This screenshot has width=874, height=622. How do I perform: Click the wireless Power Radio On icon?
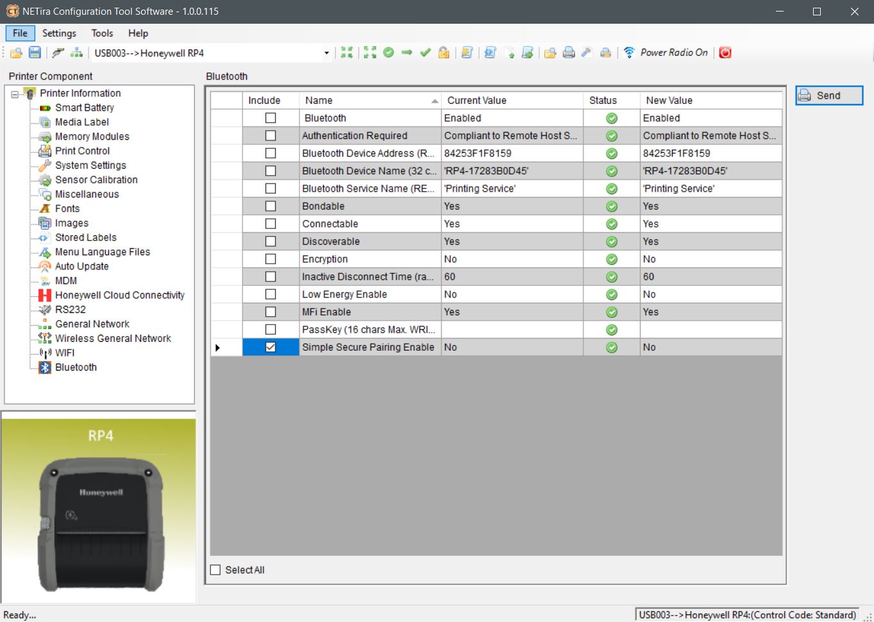[x=629, y=53]
